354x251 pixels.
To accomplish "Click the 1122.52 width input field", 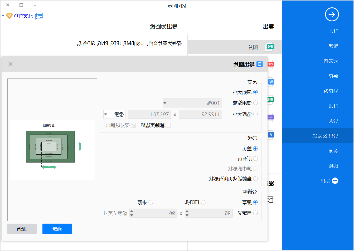I will click(x=200, y=114).
